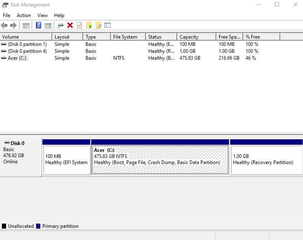
Task: Click the Healthy (B... status cell
Action: [x=161, y=58]
